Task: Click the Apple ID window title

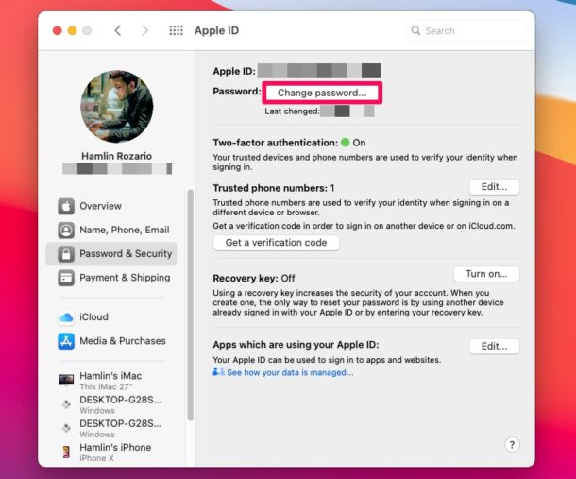Action: pos(216,30)
